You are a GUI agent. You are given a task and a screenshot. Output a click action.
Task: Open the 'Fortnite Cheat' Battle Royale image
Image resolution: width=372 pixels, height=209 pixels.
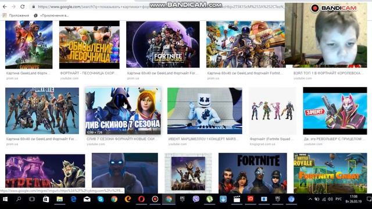(330, 173)
